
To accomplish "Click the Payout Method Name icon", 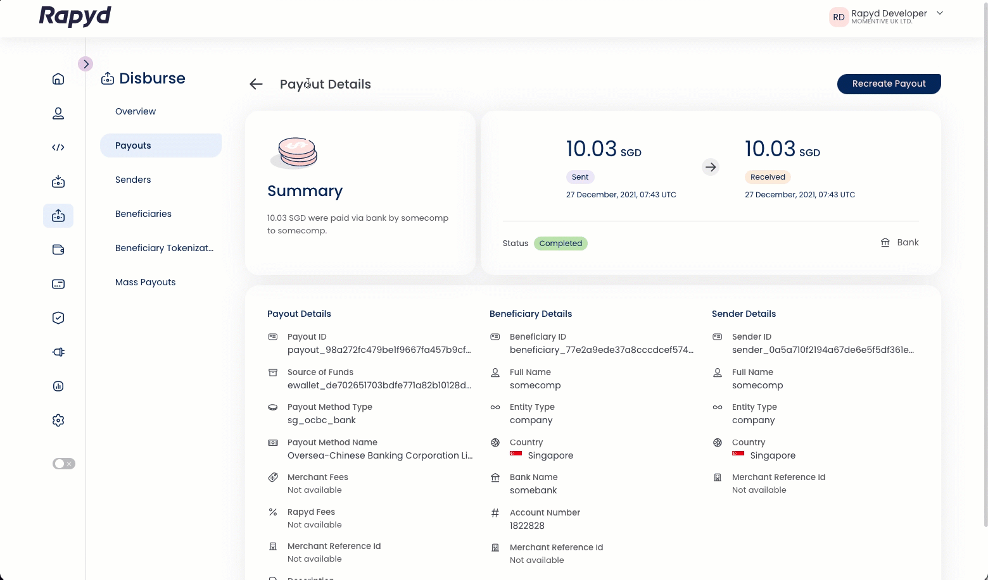I will coord(273,442).
